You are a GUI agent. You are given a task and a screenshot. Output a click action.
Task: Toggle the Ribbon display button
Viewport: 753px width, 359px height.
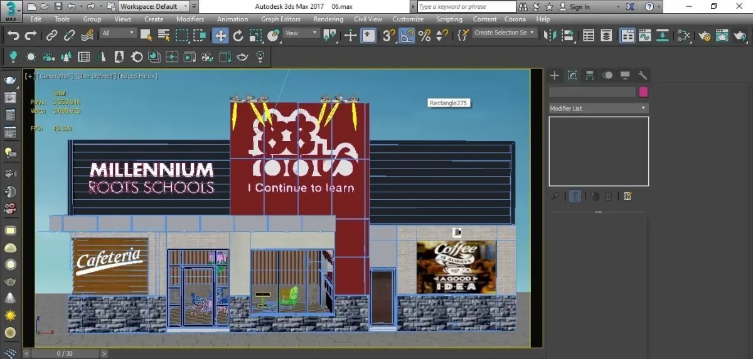click(x=627, y=36)
